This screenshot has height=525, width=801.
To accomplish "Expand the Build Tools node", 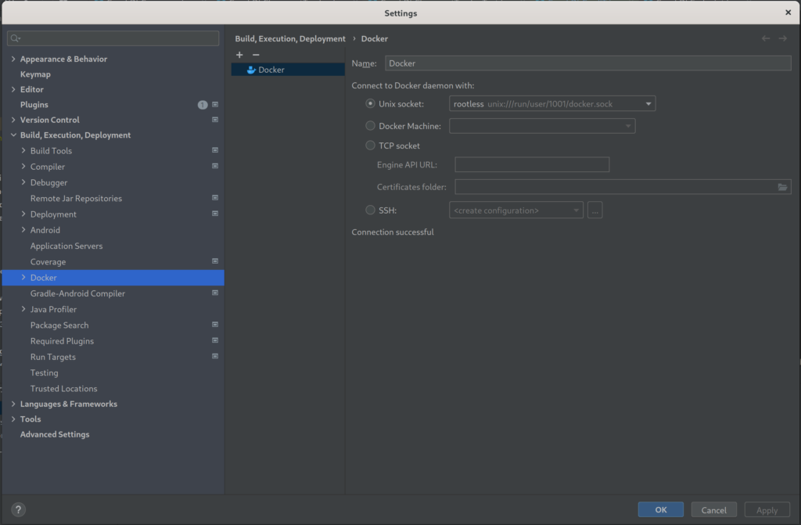I will pyautogui.click(x=23, y=150).
